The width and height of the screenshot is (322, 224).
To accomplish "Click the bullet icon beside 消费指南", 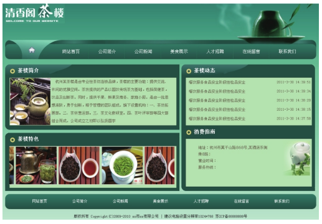I will [x=189, y=132].
